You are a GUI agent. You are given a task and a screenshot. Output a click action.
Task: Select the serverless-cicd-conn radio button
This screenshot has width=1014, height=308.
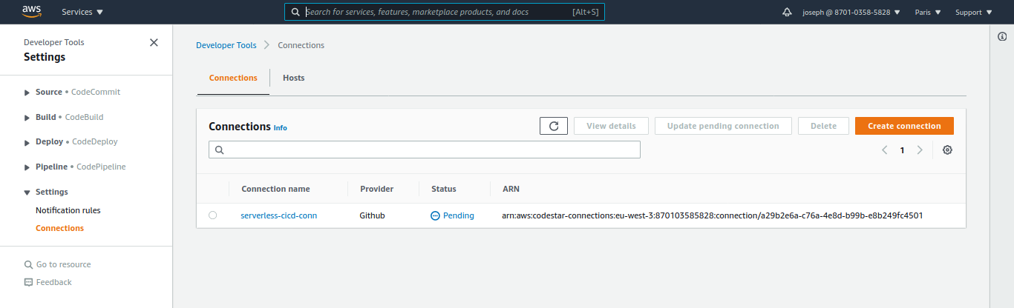[x=213, y=215]
